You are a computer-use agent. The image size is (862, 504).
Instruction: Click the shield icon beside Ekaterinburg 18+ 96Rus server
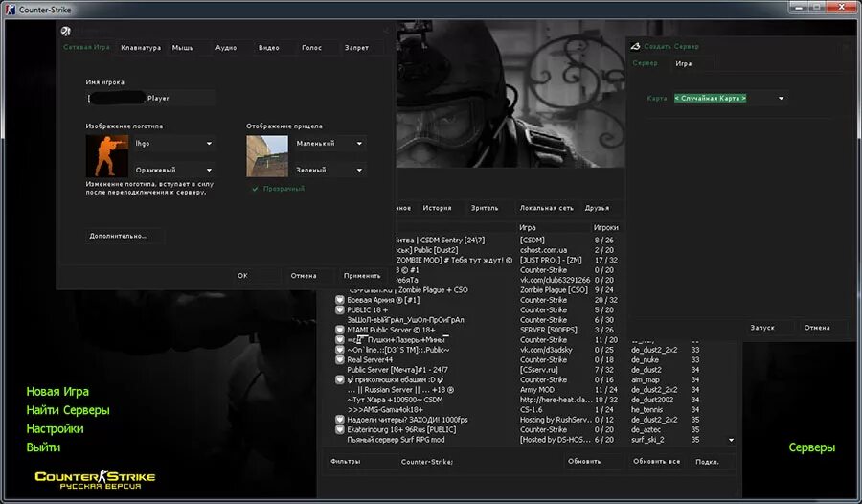coord(340,429)
